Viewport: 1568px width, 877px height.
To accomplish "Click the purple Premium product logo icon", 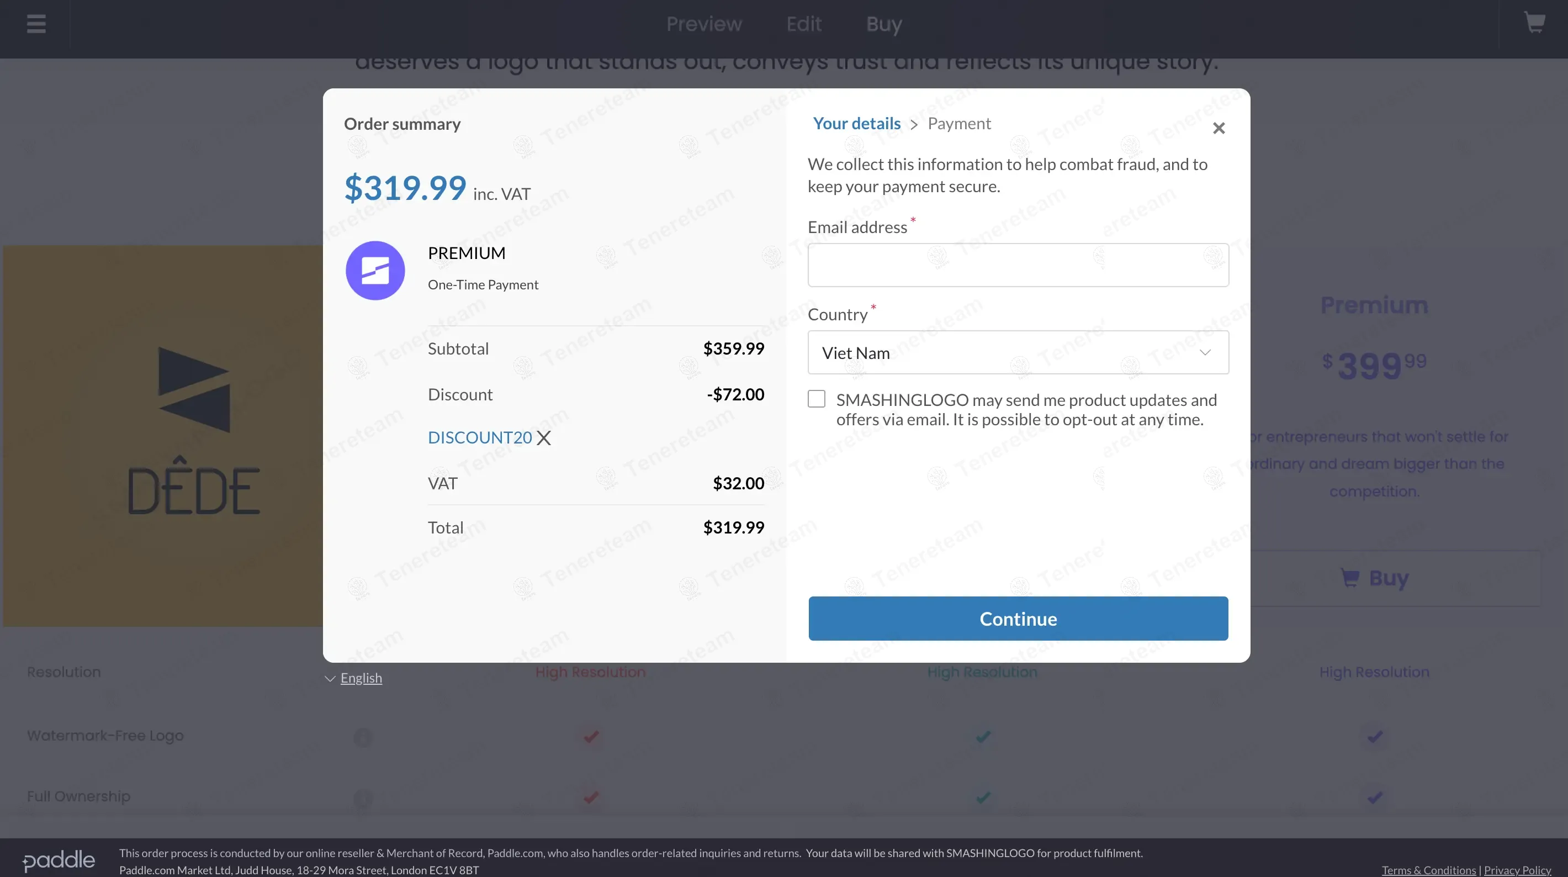I will pos(375,271).
